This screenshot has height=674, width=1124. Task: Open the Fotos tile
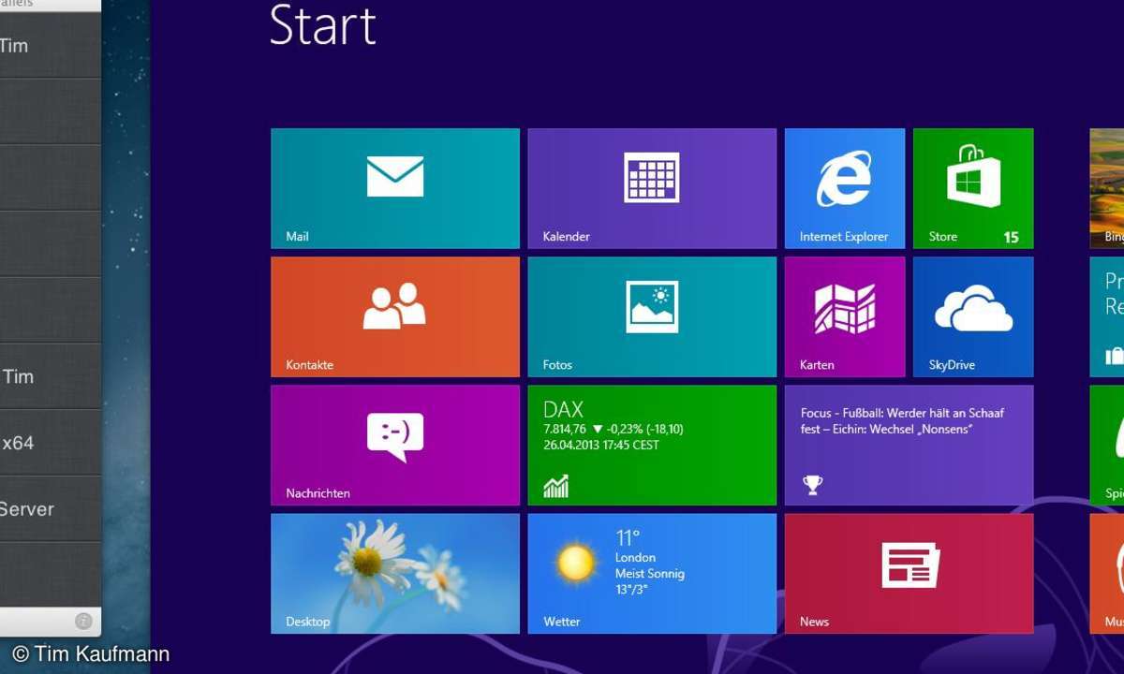(x=652, y=316)
